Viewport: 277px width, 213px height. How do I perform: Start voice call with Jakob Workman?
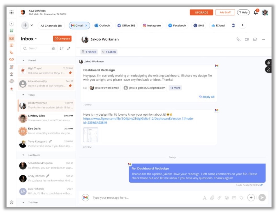(x=239, y=39)
